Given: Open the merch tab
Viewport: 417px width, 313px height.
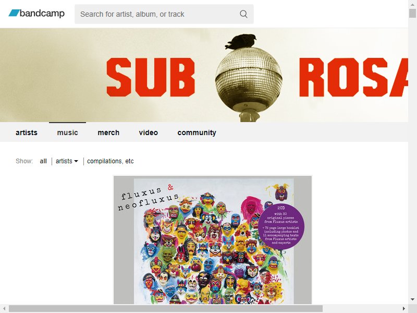Looking at the screenshot, I should pos(108,133).
